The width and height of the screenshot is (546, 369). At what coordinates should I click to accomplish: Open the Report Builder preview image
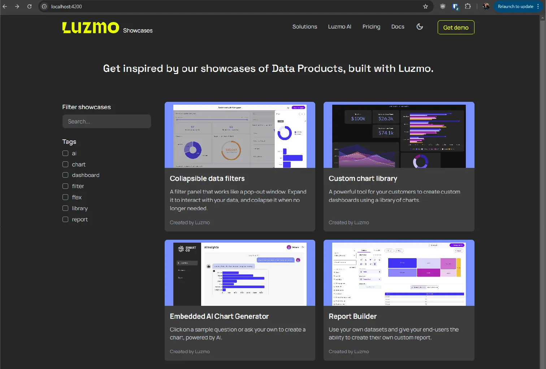click(x=399, y=273)
